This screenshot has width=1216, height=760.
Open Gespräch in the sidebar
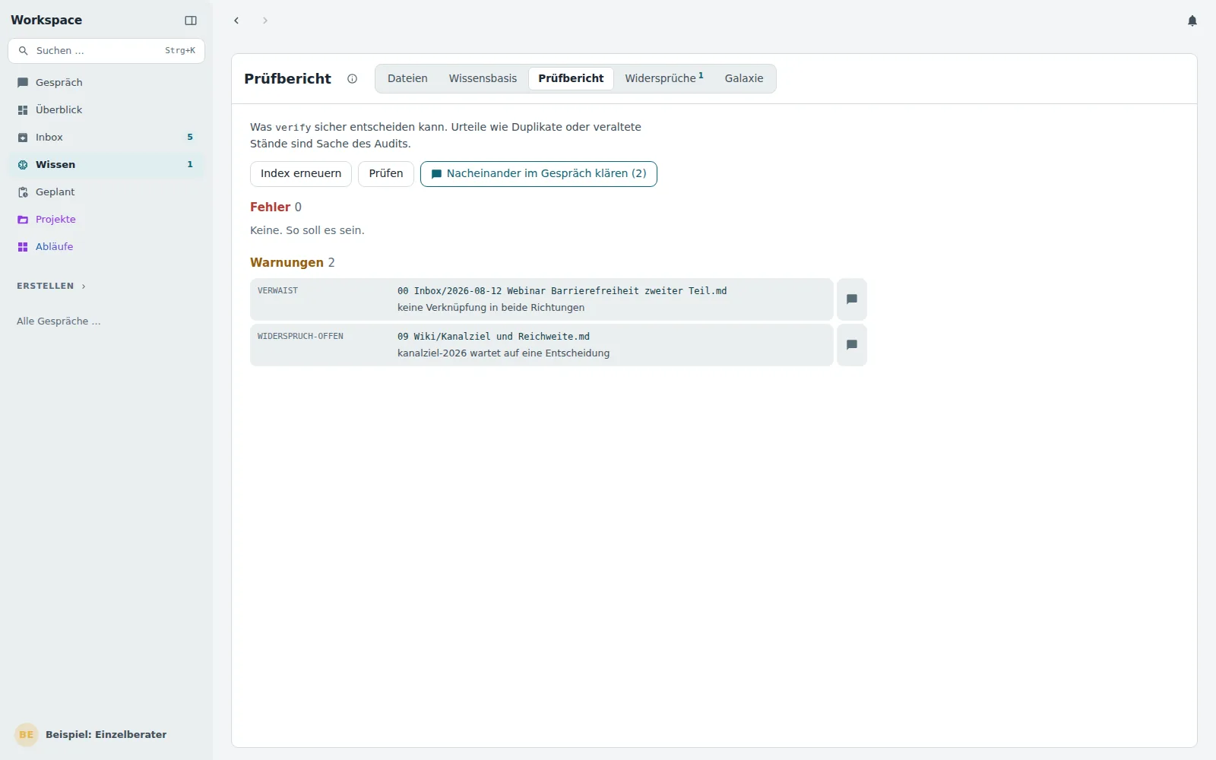pos(106,82)
